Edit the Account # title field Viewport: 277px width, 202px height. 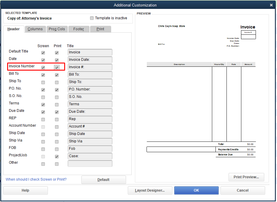90,126
